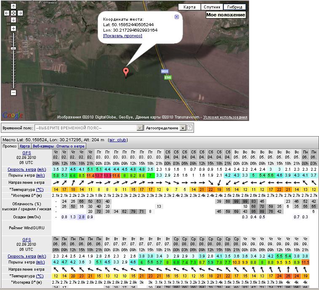The width and height of the screenshot is (319, 290).
Task: Expand the Автоопределение dropdown
Action: (165, 128)
